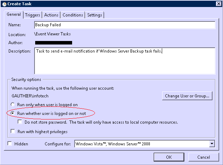Confirm the task with OK
This screenshot has height=165, width=223.
[169, 157]
